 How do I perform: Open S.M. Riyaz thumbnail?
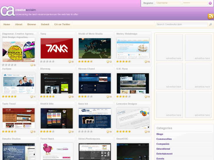(133, 83)
